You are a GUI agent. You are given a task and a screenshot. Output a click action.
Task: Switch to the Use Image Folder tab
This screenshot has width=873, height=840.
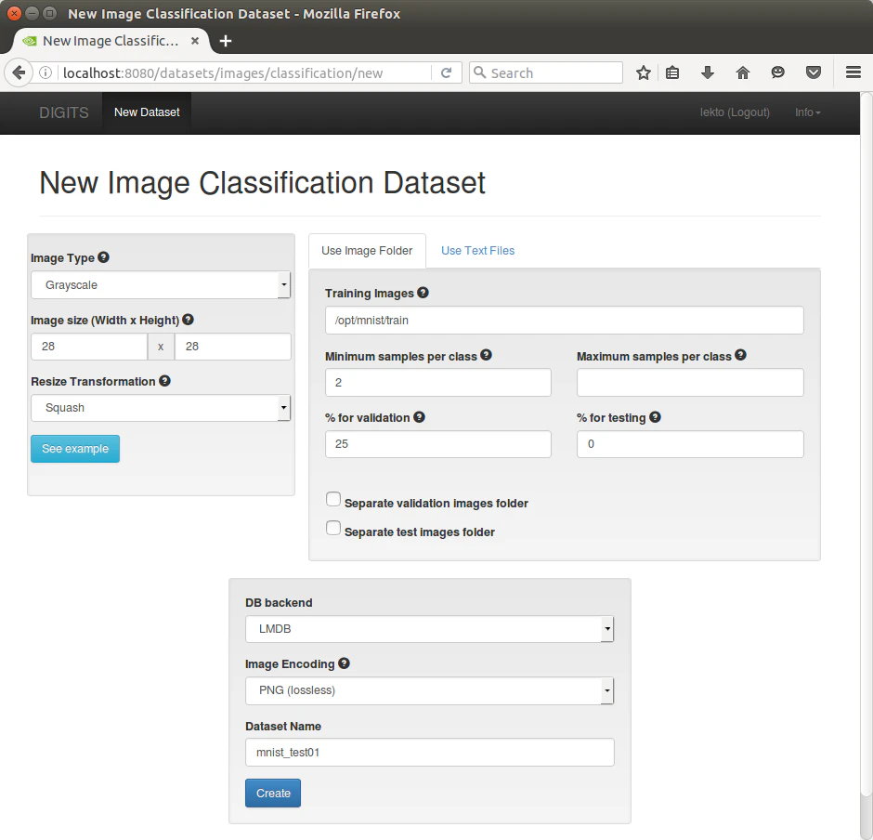(367, 251)
